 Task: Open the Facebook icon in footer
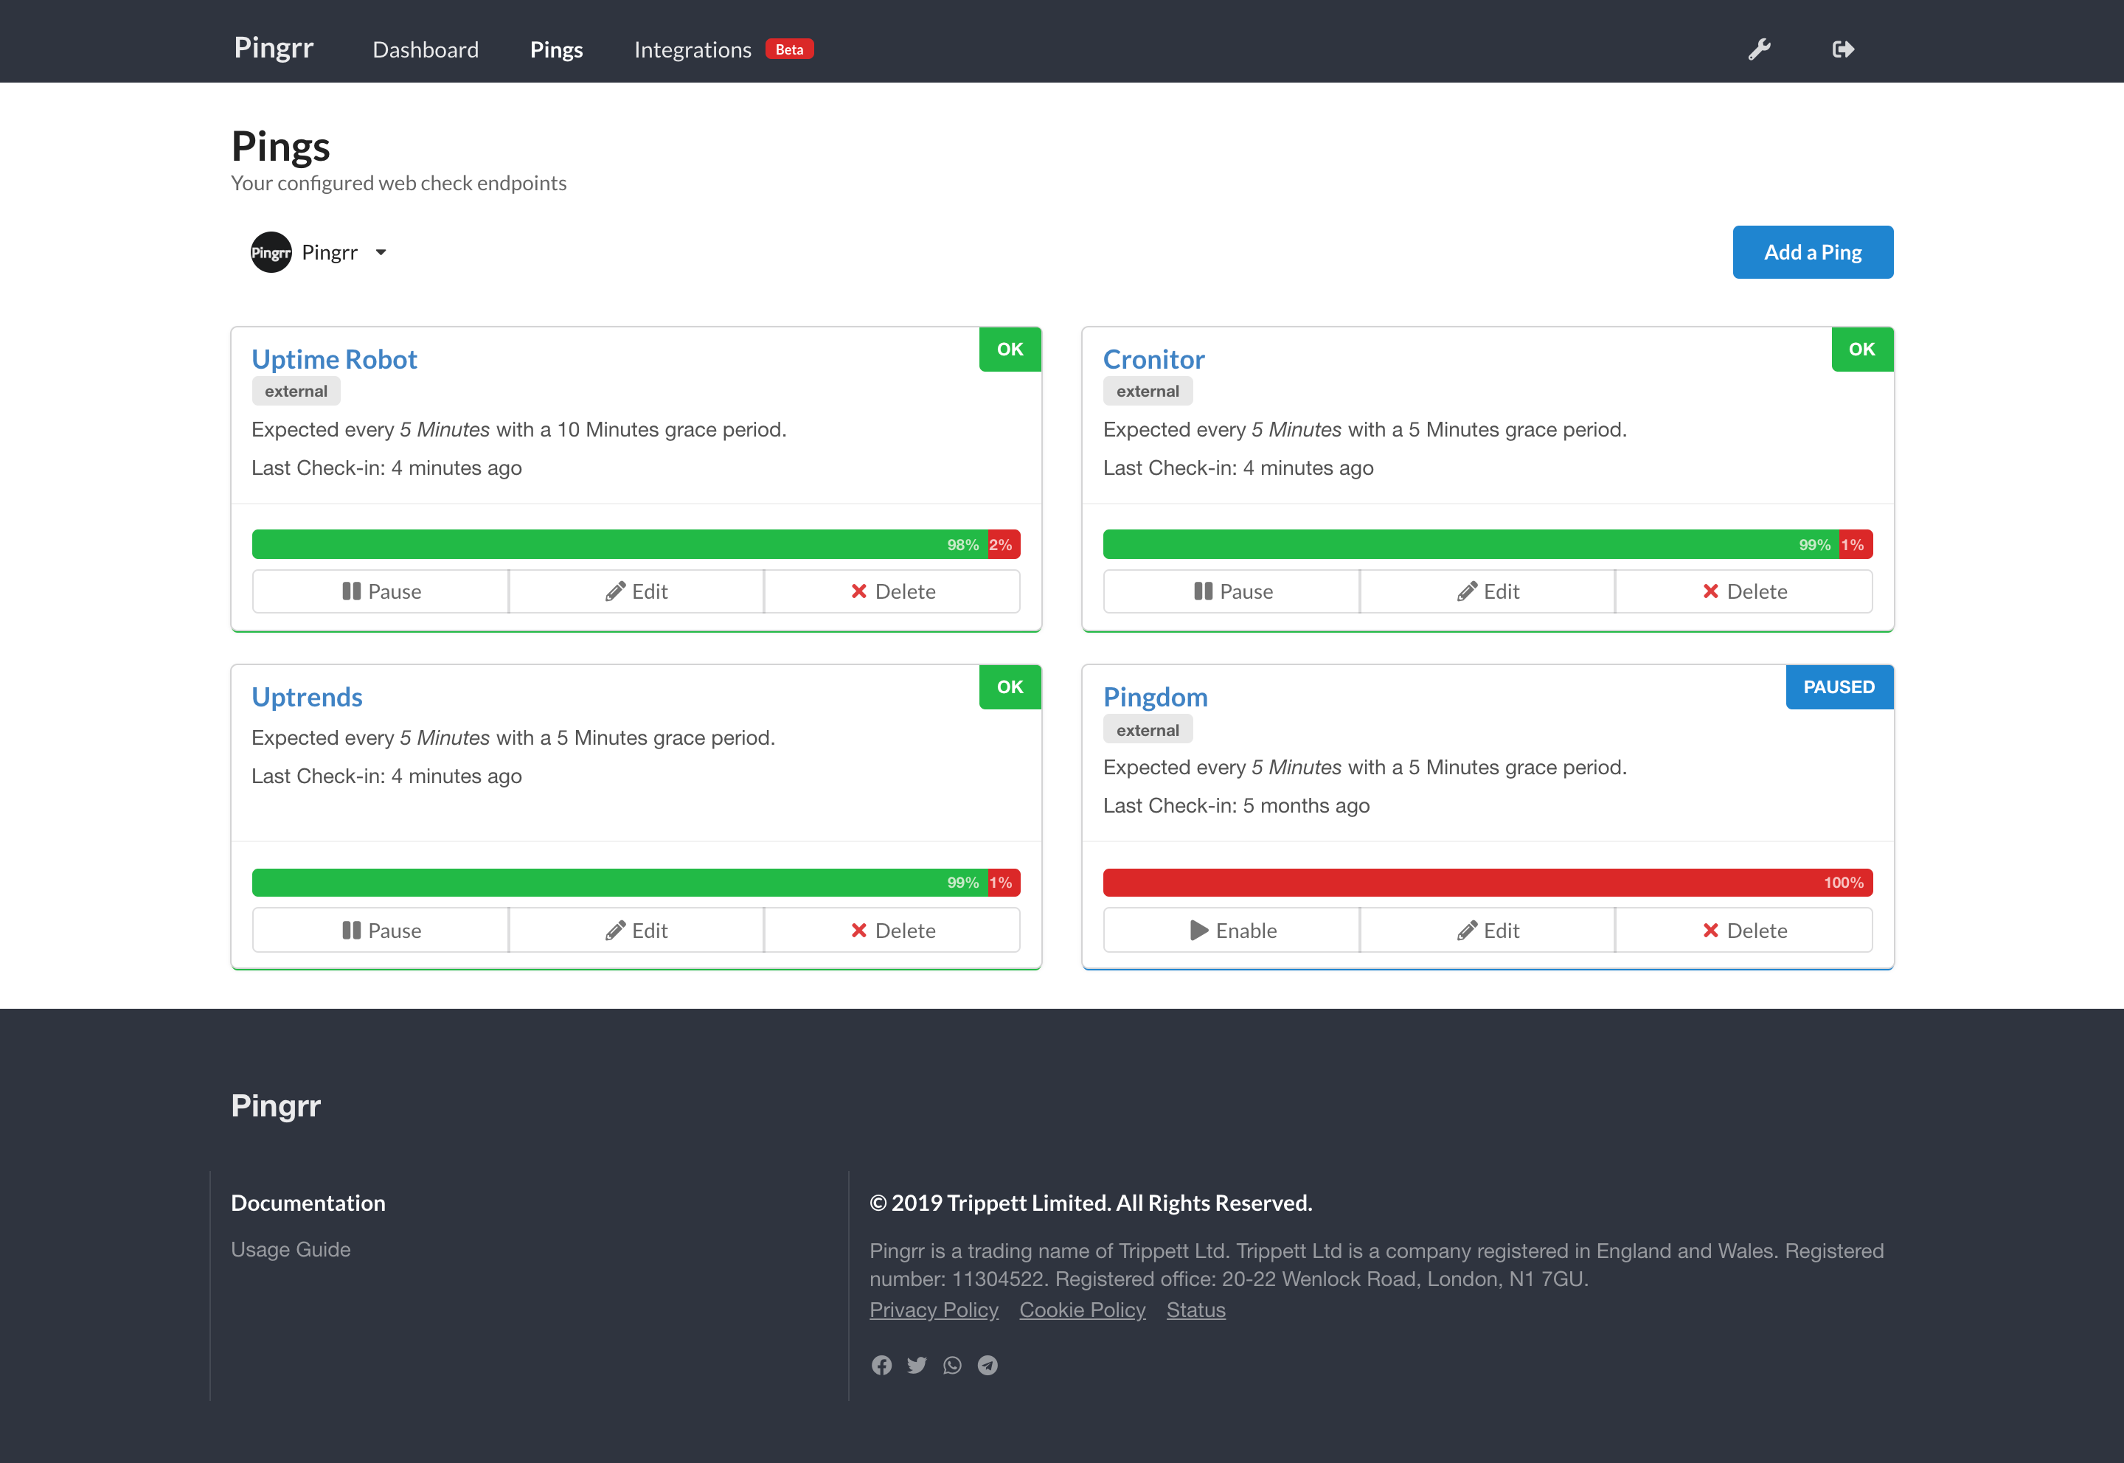click(x=881, y=1365)
